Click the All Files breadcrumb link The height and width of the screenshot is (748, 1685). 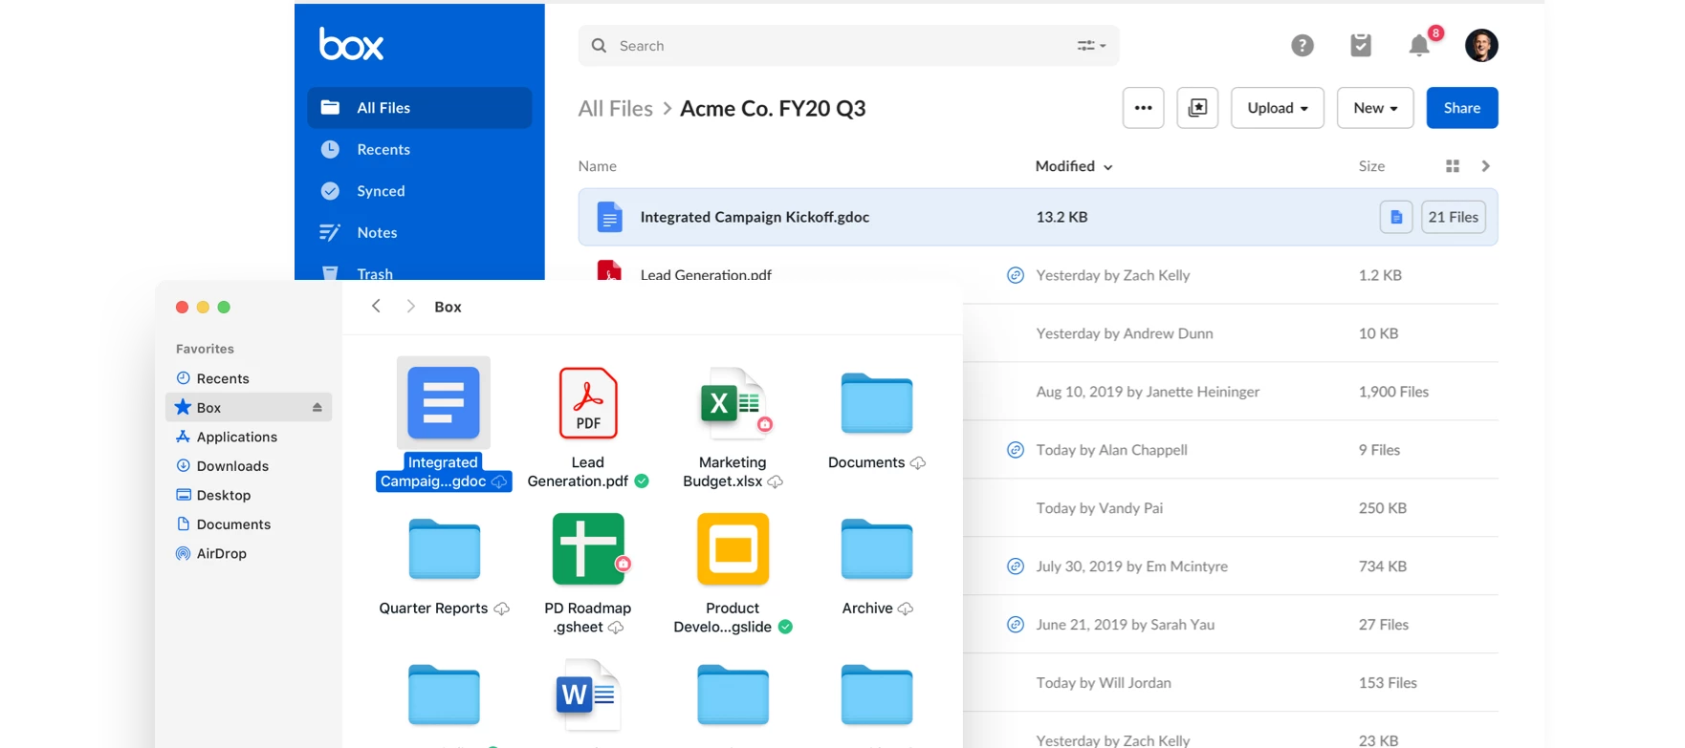[x=615, y=109]
